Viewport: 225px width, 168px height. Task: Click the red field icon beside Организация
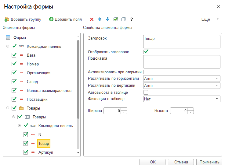[x=21, y=73]
